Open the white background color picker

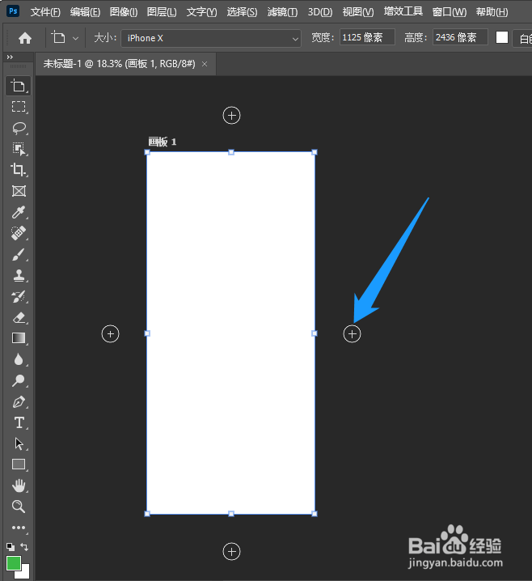pos(24,573)
